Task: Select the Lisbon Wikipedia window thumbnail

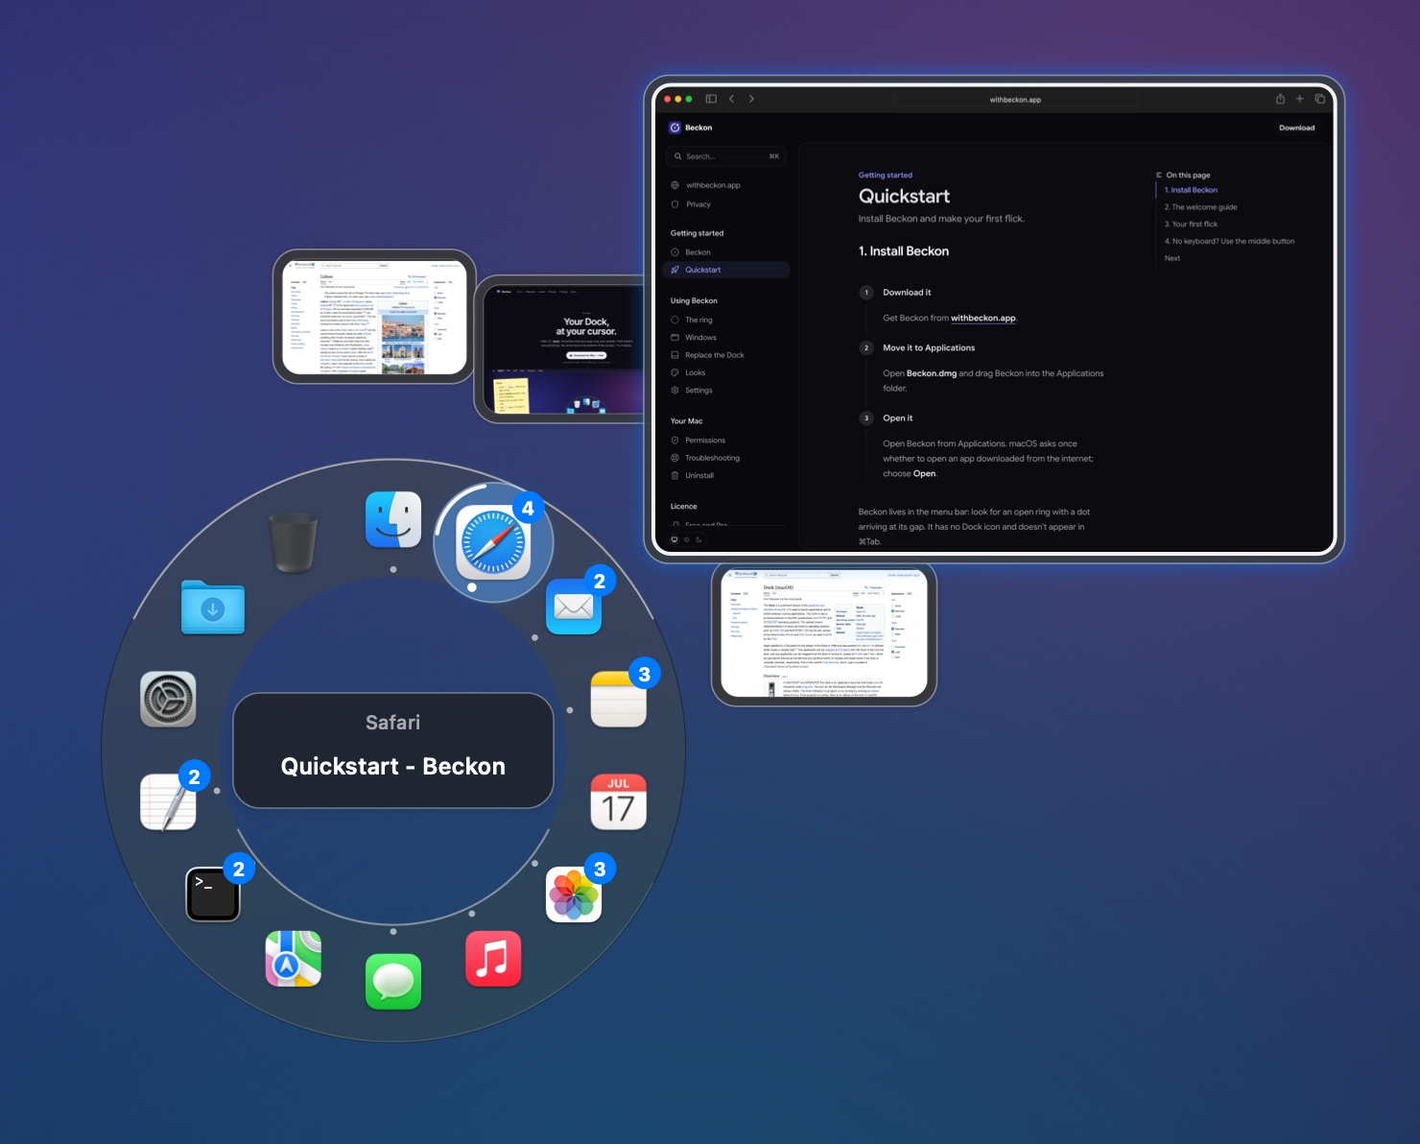Action: click(374, 317)
